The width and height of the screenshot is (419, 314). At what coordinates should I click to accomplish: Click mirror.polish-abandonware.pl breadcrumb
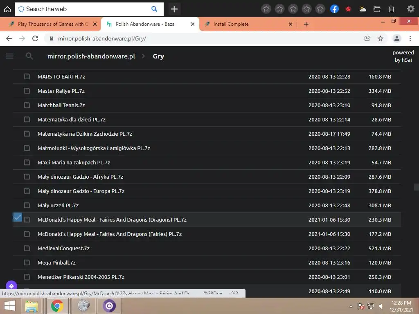[x=91, y=56]
